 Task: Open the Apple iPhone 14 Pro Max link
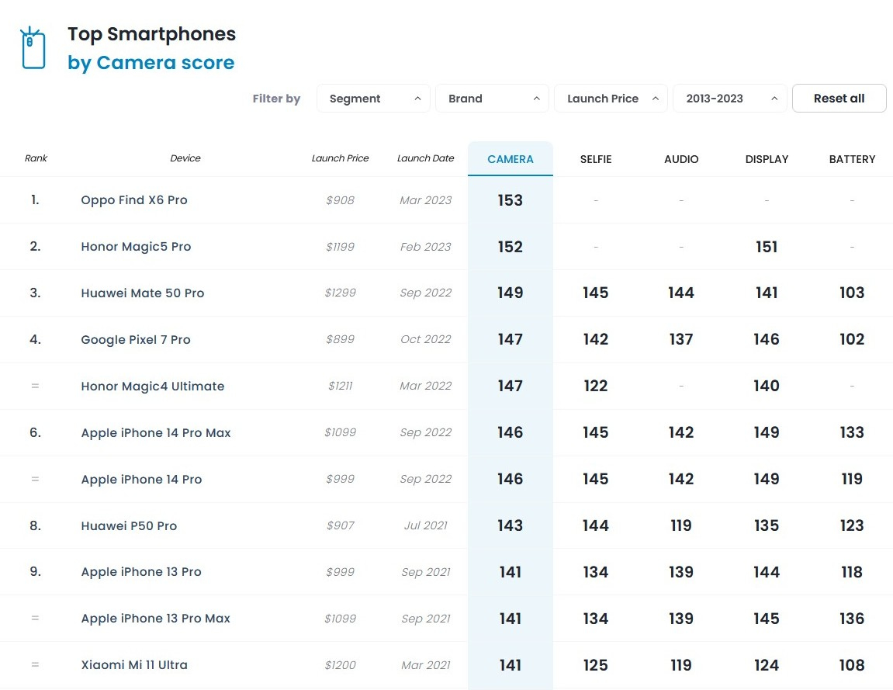click(155, 432)
